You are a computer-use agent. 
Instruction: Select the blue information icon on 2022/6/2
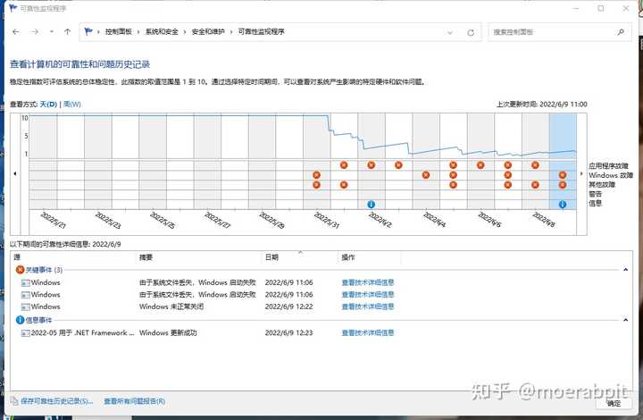pyautogui.click(x=372, y=205)
